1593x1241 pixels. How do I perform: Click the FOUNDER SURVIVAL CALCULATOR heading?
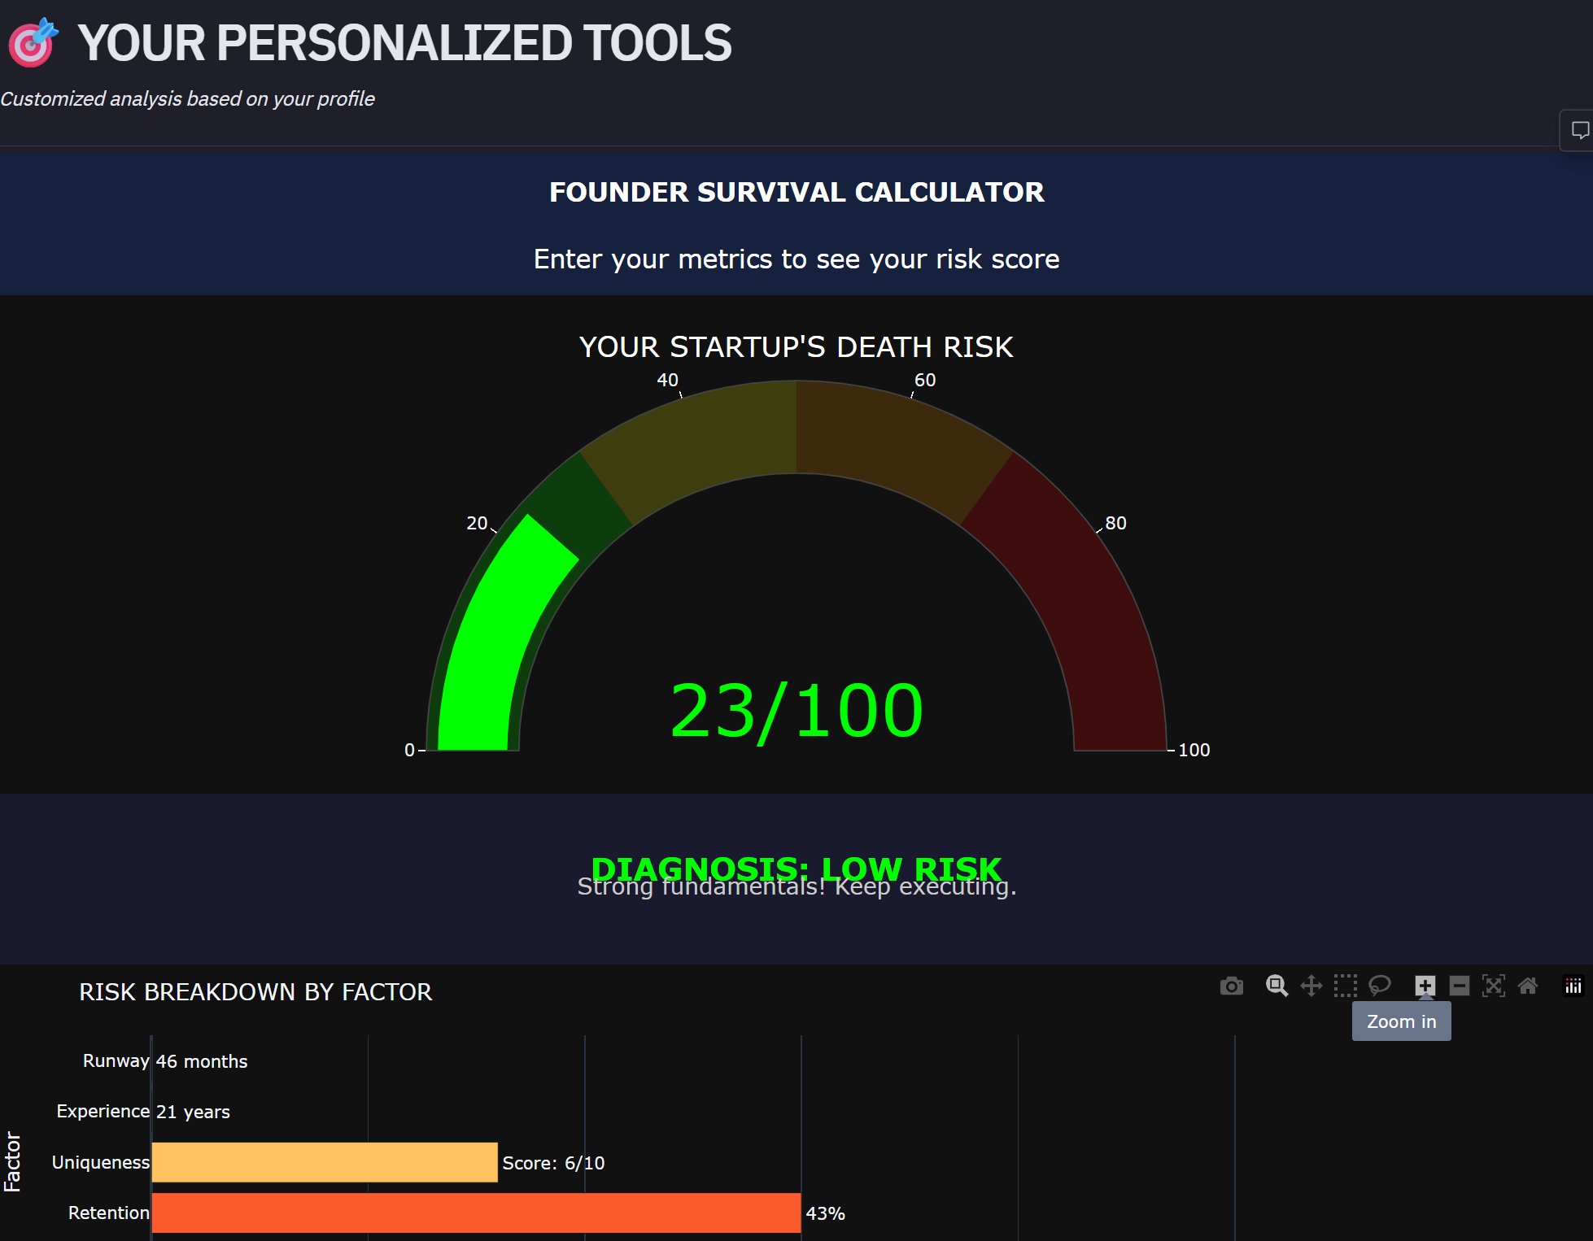[x=796, y=192]
